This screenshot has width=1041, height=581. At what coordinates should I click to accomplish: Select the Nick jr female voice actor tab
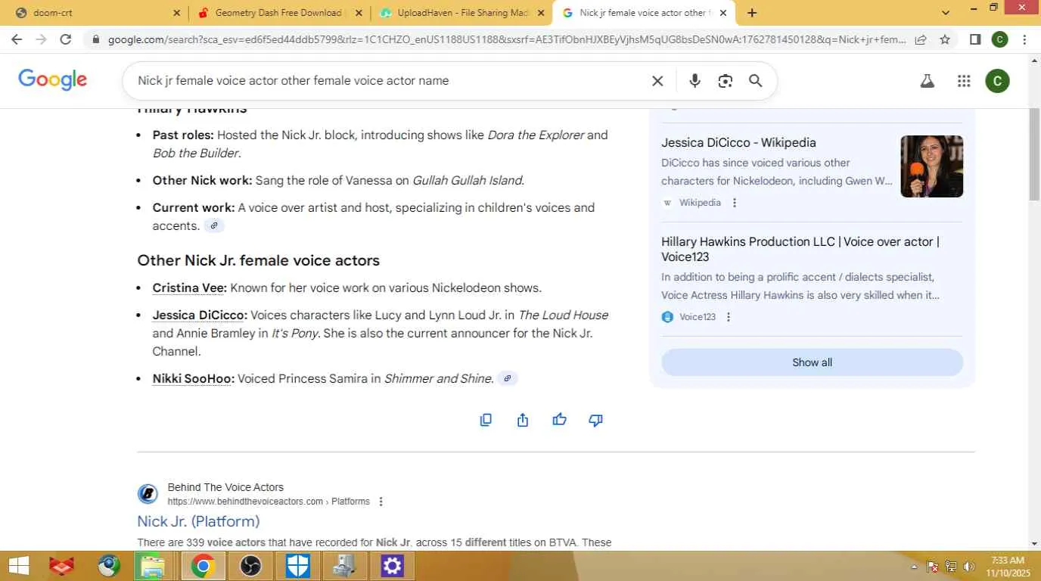643,13
